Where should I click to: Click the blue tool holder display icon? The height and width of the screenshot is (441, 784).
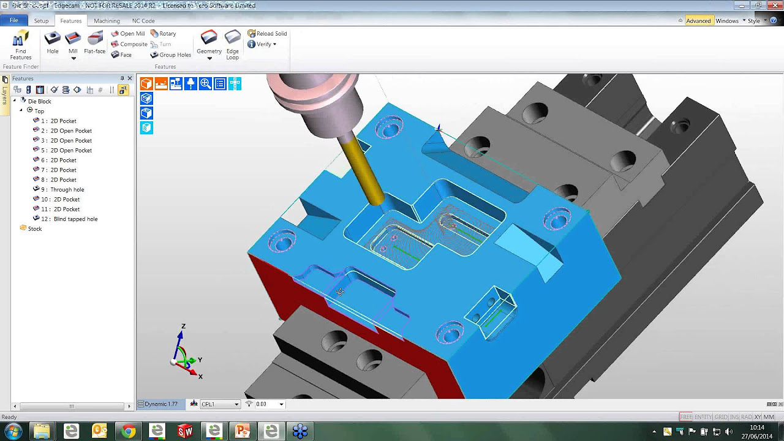190,84
